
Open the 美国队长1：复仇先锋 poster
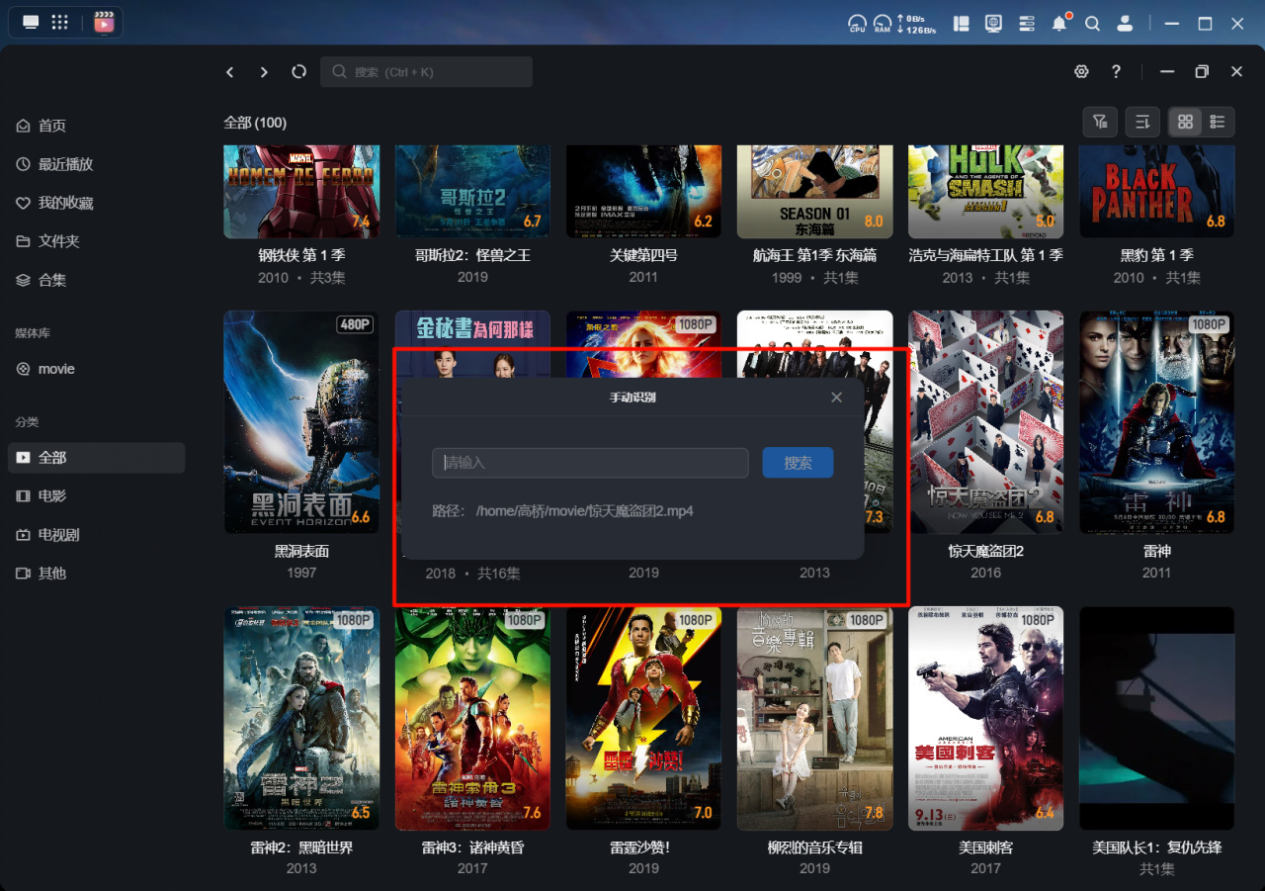click(1156, 718)
